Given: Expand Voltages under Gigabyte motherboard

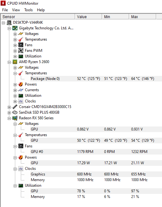Looking at the screenshot, I should tap(15, 34).
